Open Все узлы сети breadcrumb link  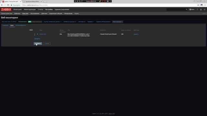[x=6, y=22]
